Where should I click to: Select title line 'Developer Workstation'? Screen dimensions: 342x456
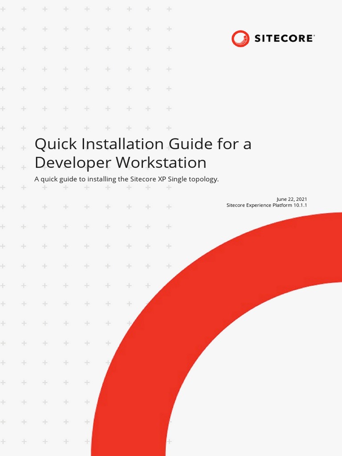point(120,163)
